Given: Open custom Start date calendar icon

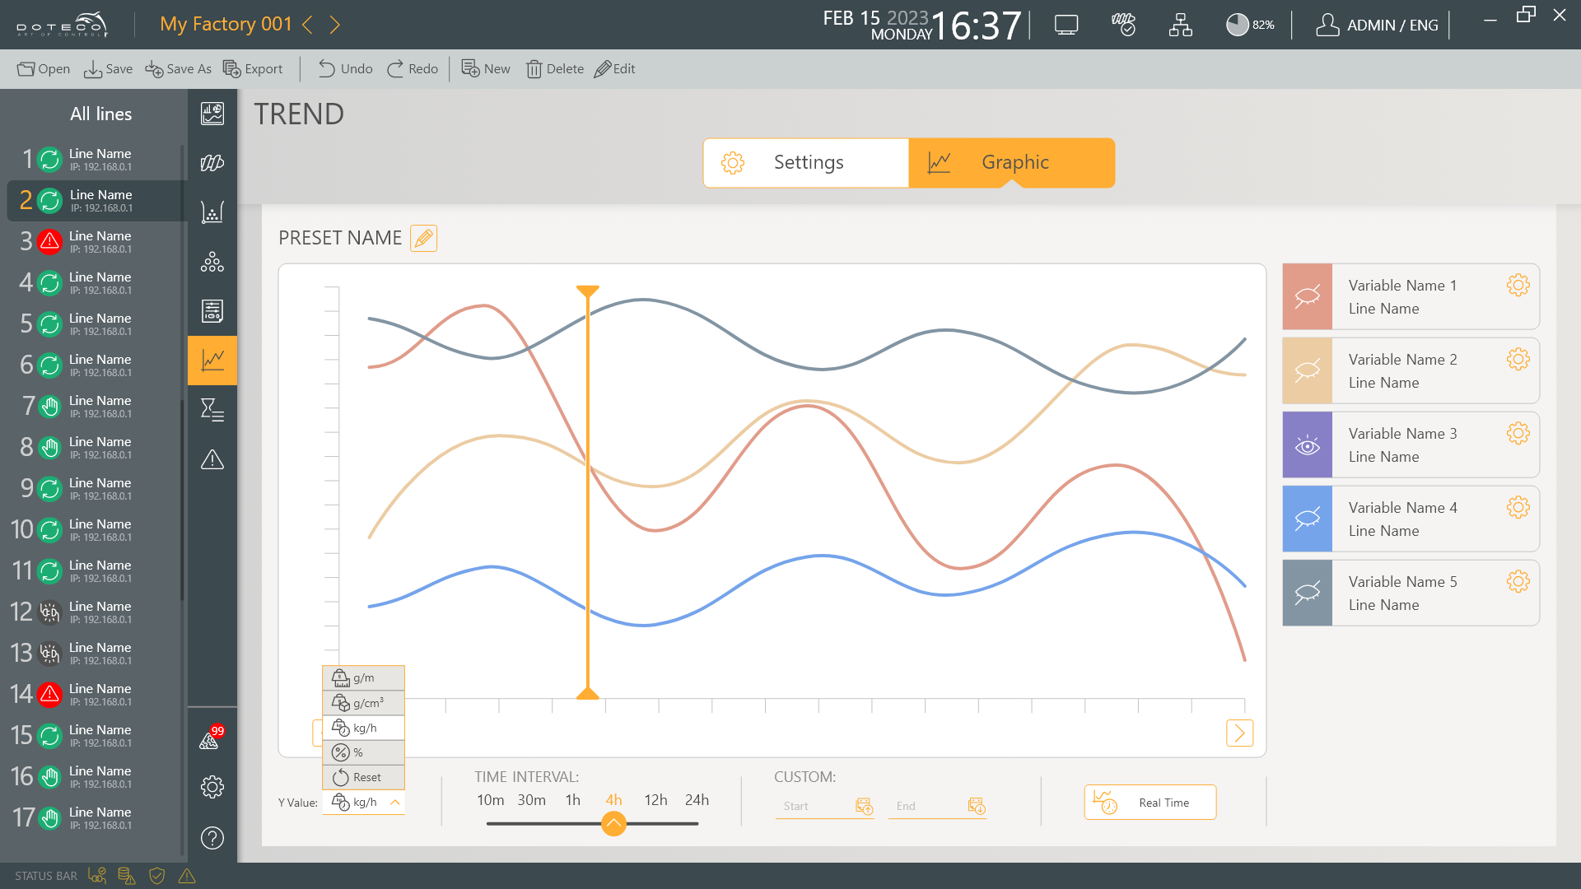Looking at the screenshot, I should click(x=864, y=806).
